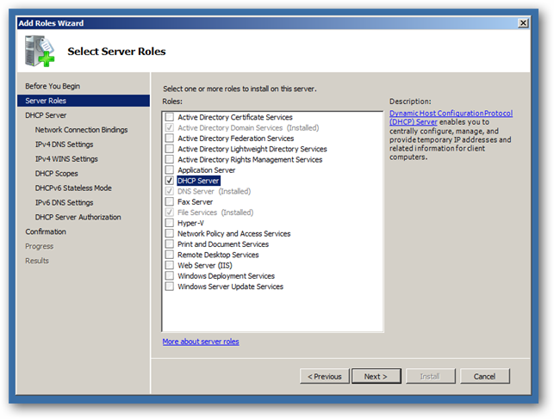Jump to the Confirmation step
The height and width of the screenshot is (419, 554).
pyautogui.click(x=46, y=231)
